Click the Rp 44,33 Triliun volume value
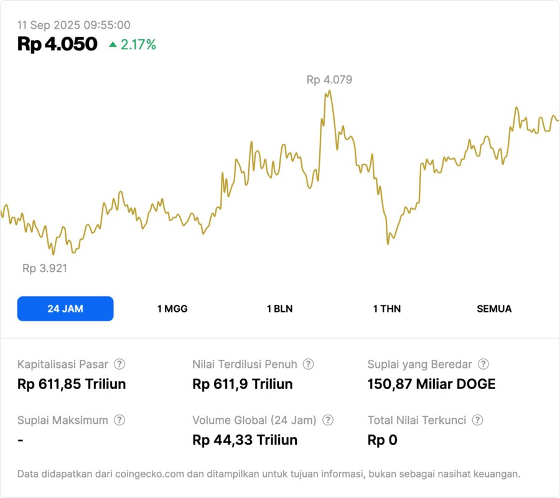The height and width of the screenshot is (498, 560). pos(245,440)
